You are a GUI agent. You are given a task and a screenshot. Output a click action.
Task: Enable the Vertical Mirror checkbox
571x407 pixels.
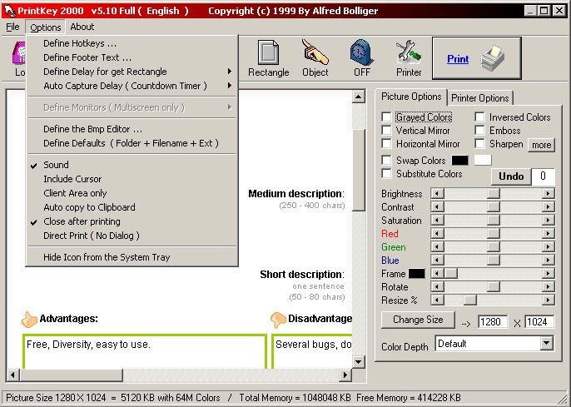click(386, 131)
